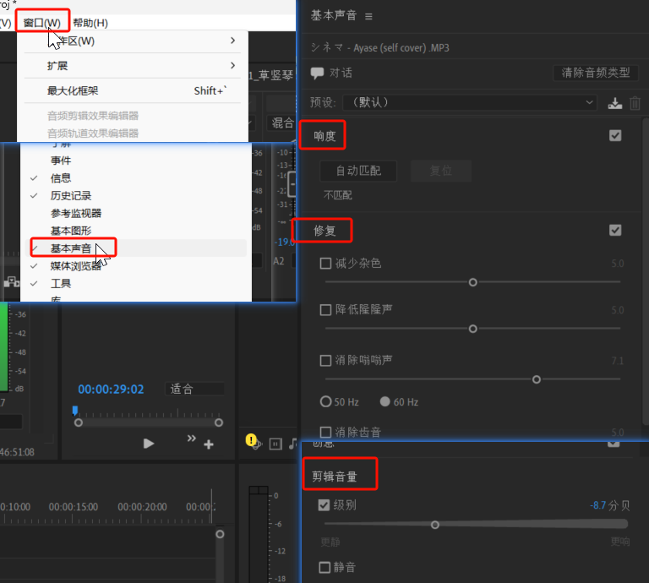Open the button editor plus icon

[x=209, y=444]
